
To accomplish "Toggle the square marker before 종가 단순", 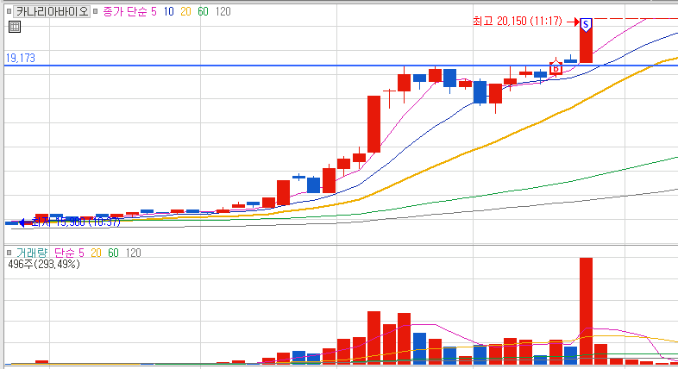I will (95, 11).
